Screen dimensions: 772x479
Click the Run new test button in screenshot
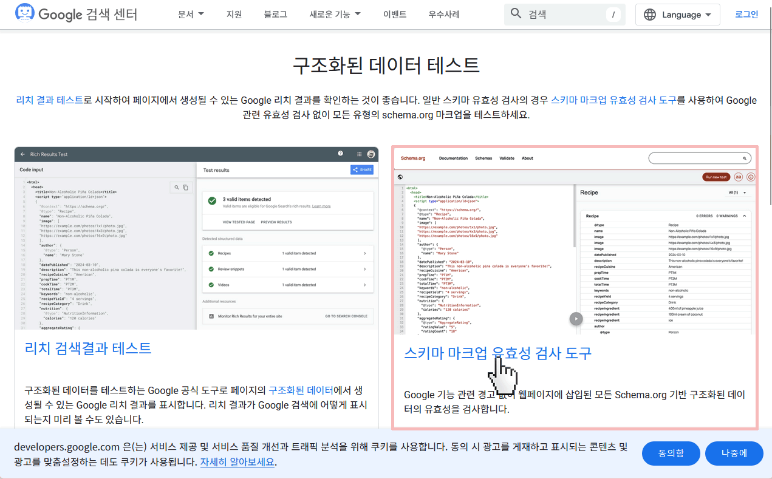click(716, 177)
